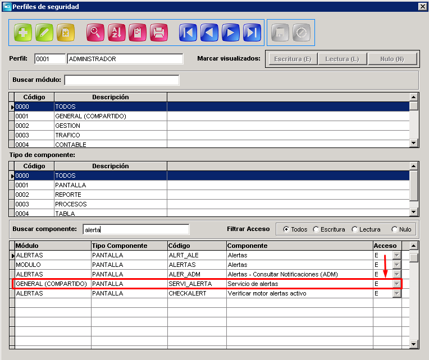
Task: Open access dropdown for CHECKALERT row
Action: (396, 293)
